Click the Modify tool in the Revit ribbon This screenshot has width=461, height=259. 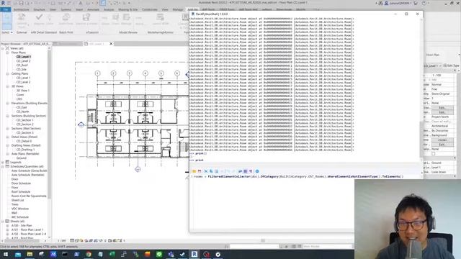click(6, 21)
